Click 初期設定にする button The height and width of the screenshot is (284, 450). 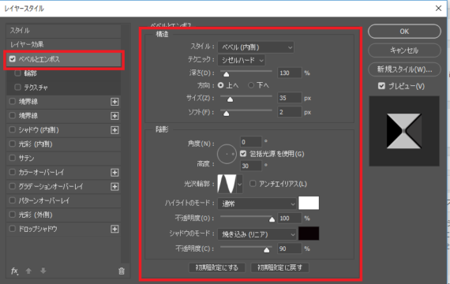click(217, 267)
